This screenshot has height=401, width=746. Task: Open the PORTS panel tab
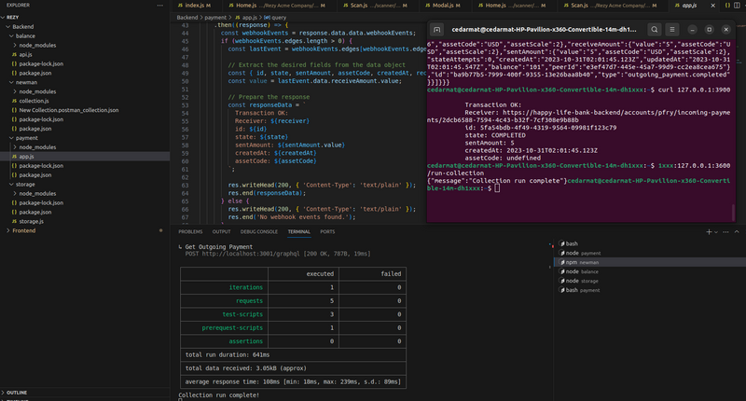coord(327,232)
